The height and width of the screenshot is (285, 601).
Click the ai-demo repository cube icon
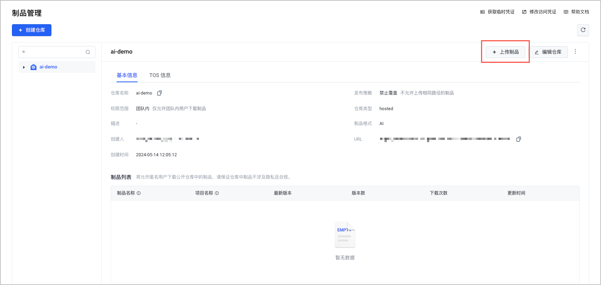click(34, 67)
